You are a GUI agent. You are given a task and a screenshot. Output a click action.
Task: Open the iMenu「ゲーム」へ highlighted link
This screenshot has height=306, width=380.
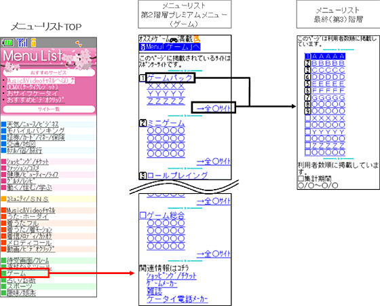pyautogui.click(x=170, y=47)
